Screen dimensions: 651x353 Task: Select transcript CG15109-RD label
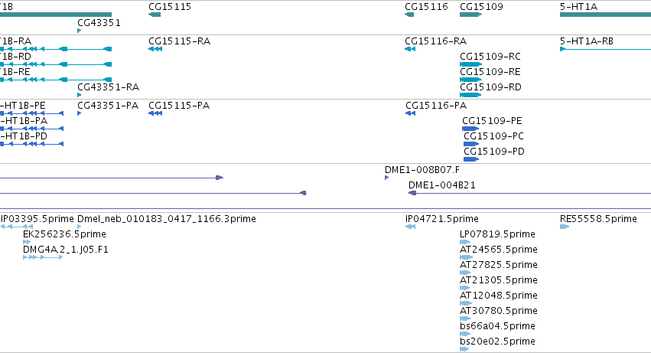(490, 87)
